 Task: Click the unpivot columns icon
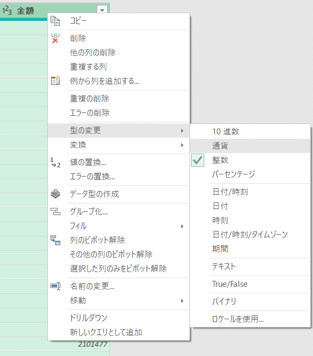55,240
